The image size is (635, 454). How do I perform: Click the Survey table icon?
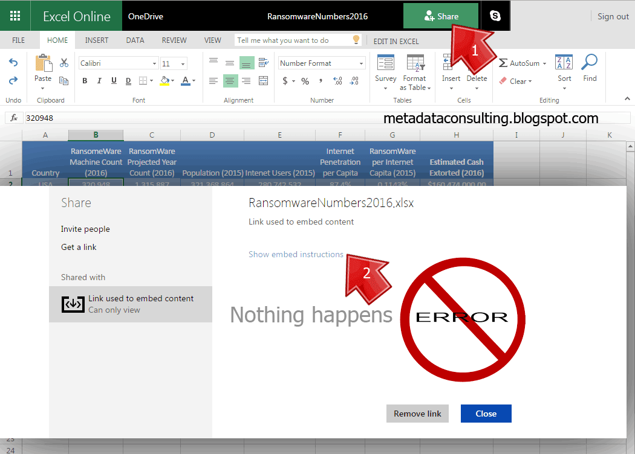click(x=386, y=63)
